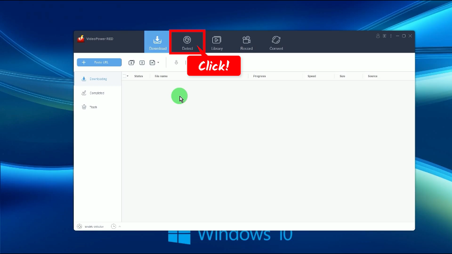The height and width of the screenshot is (254, 452).
Task: Click the batch download icon in toolbar
Action: 132,63
